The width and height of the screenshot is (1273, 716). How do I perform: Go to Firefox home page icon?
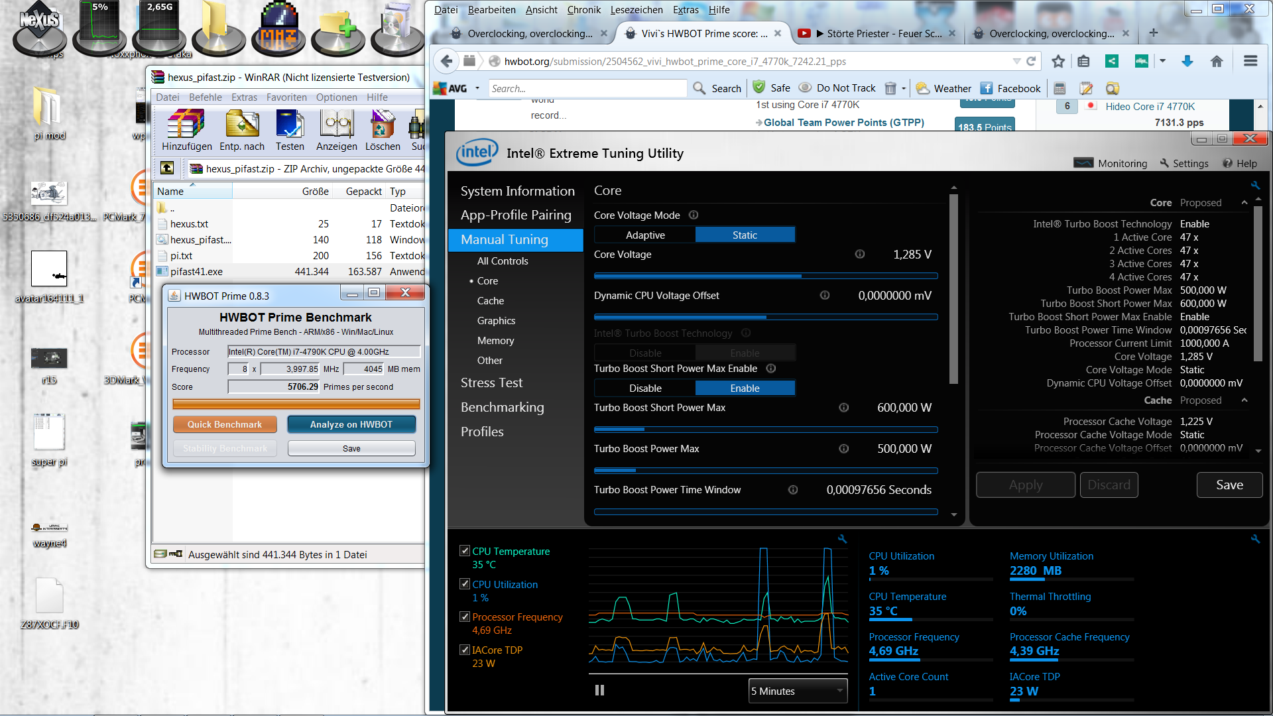pos(1217,62)
